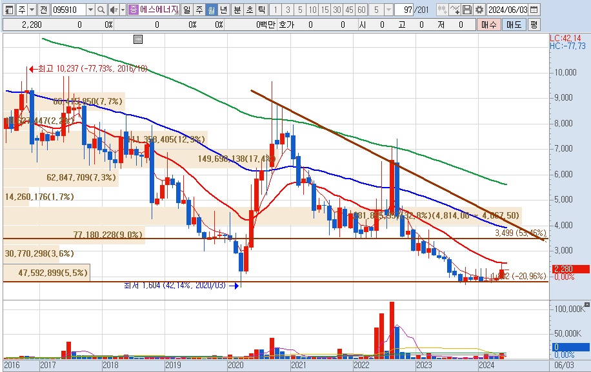Choose the 3 interval button
Viewport: 591px width, 372px height.
(288, 10)
